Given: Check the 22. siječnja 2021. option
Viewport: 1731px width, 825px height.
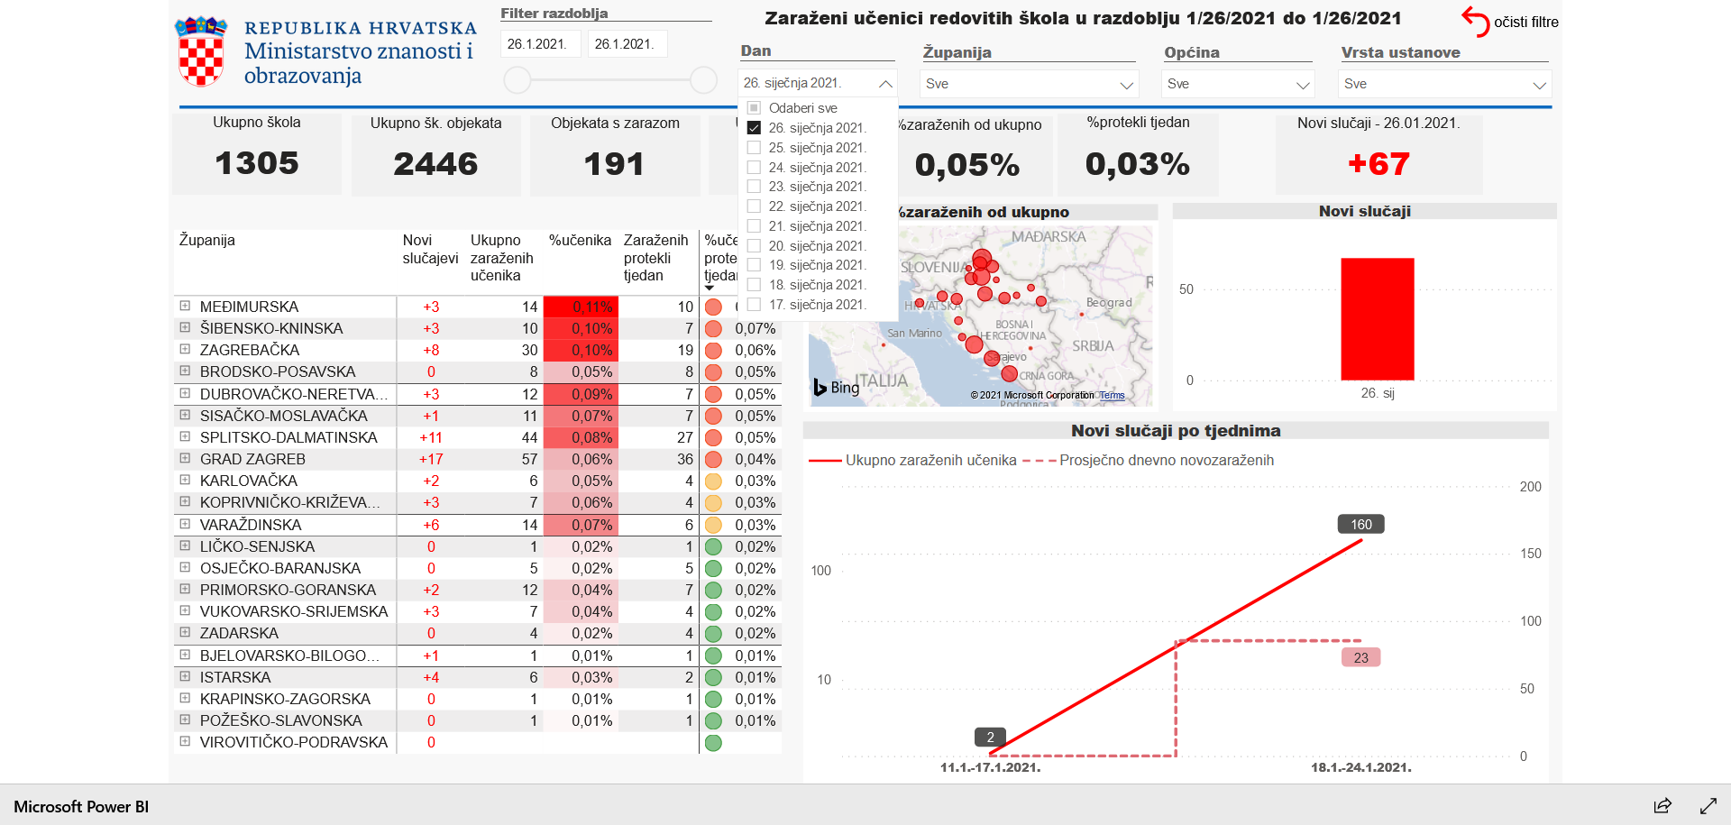Looking at the screenshot, I should (754, 206).
